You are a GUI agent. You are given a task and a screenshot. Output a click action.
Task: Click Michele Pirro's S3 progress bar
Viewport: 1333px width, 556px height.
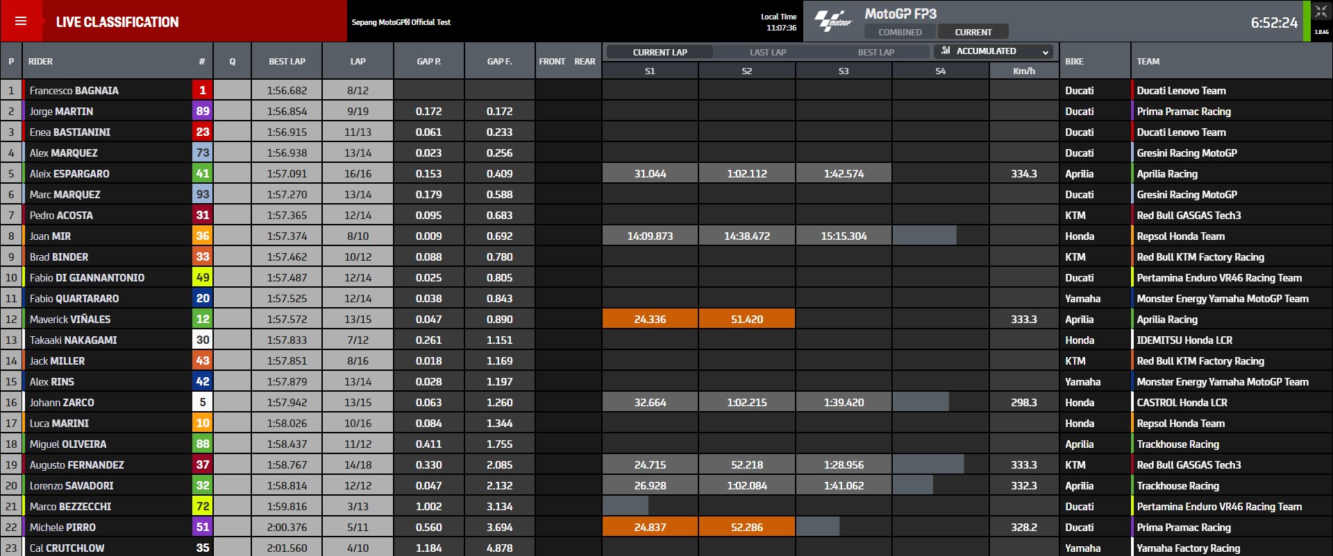pyautogui.click(x=817, y=527)
